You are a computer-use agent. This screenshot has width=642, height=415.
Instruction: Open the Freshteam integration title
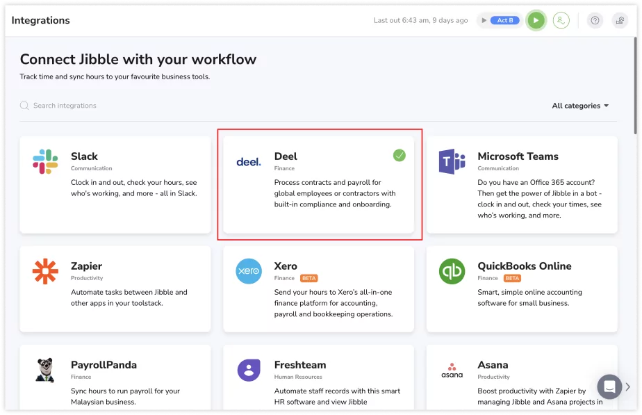(x=300, y=365)
